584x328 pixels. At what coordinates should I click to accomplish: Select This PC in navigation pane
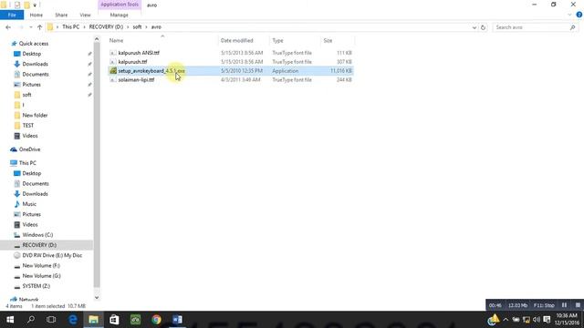coord(27,163)
